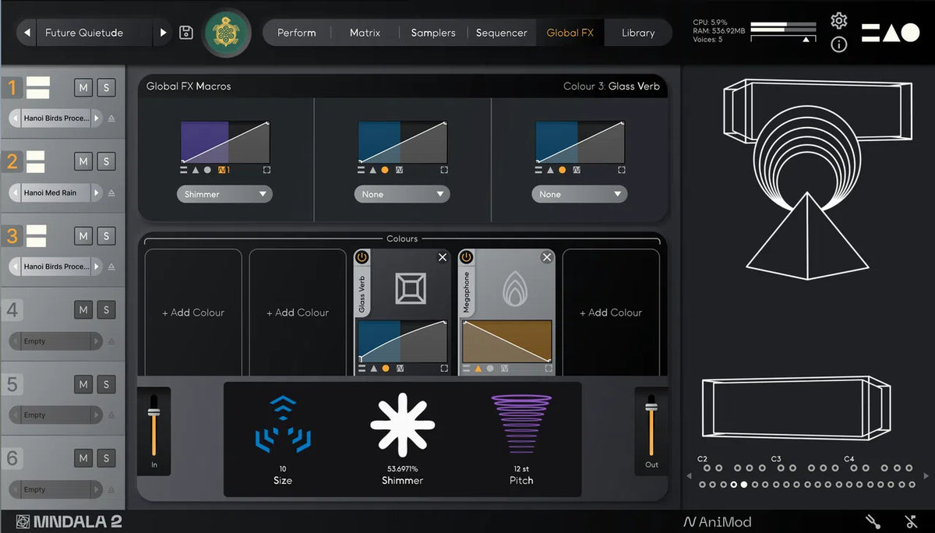Remove the Glass Verb colour module
Viewport: 935px width, 533px height.
click(443, 257)
